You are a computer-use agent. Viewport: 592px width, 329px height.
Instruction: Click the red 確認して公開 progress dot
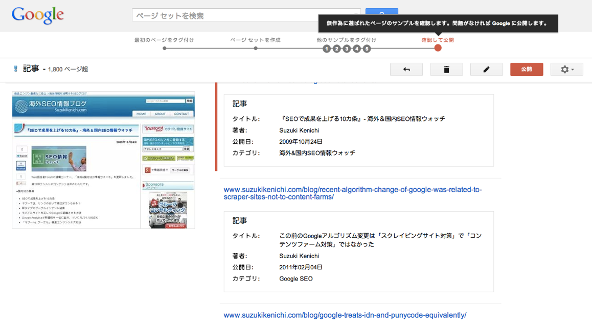(438, 48)
